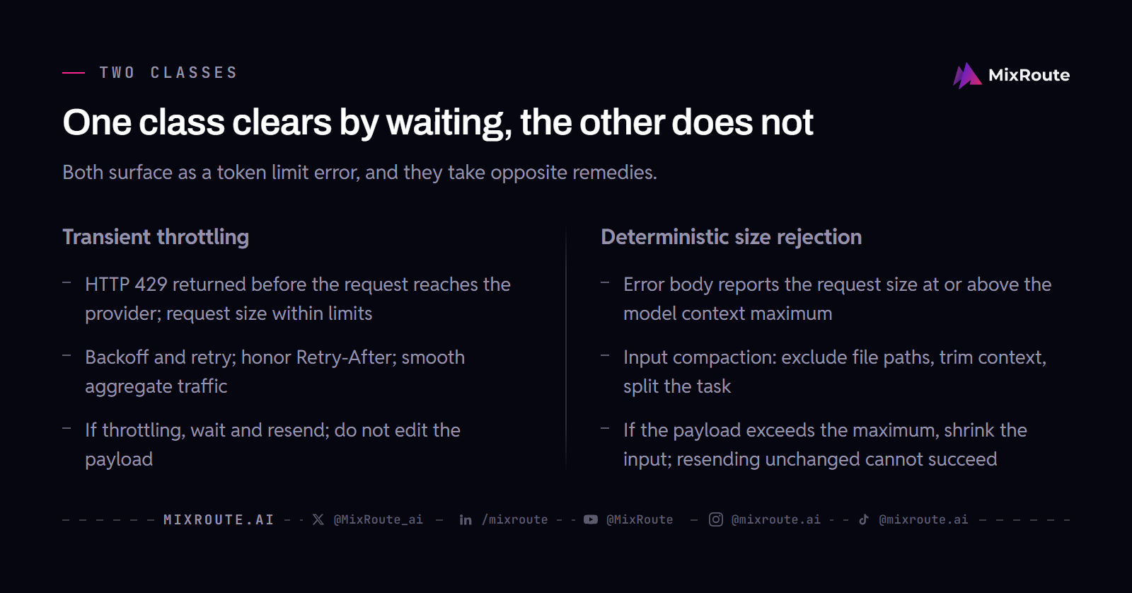Click the TWO CLASSES section label

[168, 73]
